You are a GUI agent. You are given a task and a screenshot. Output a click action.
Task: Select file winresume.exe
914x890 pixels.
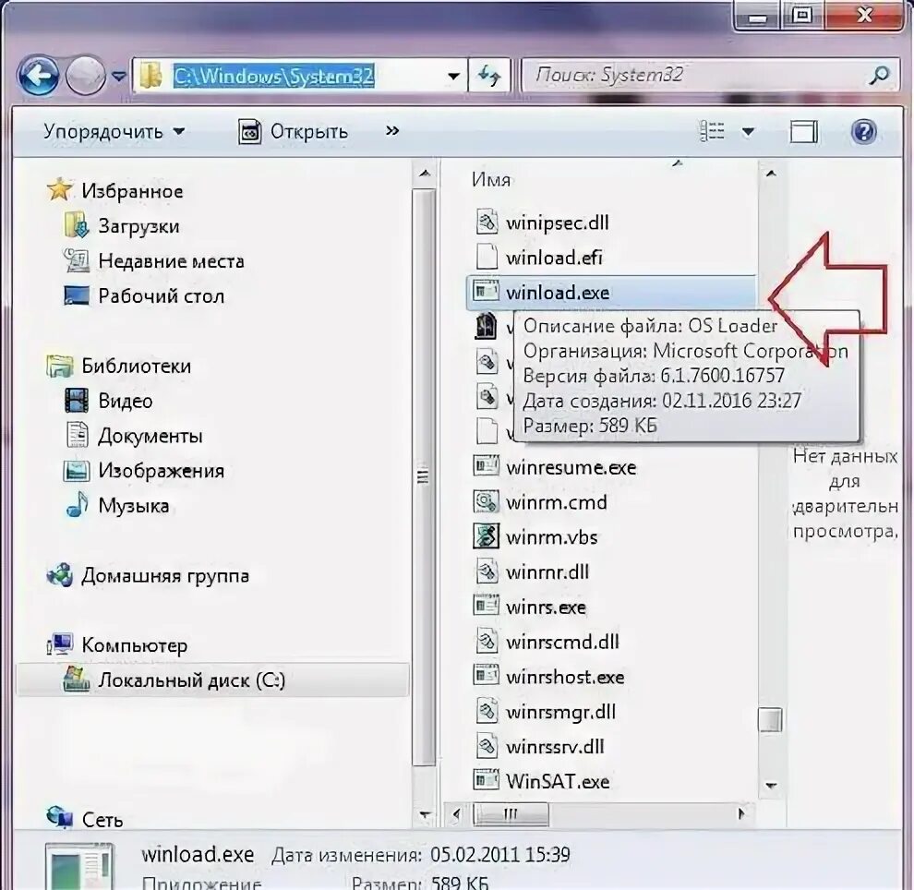[x=571, y=467]
